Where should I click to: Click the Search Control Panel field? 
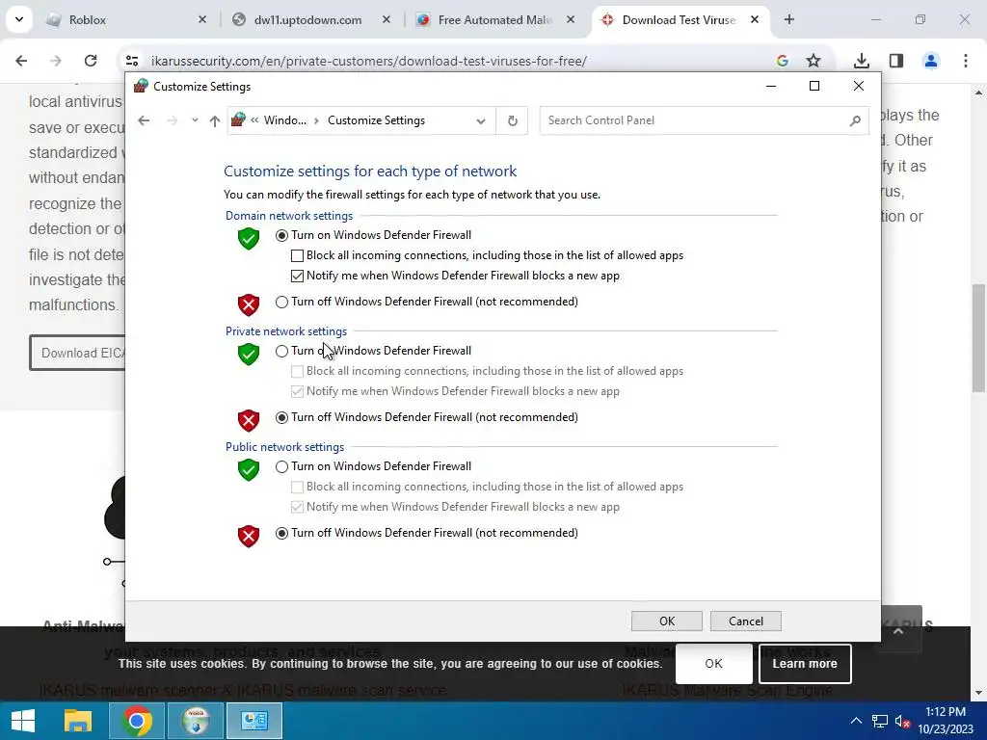tap(704, 120)
